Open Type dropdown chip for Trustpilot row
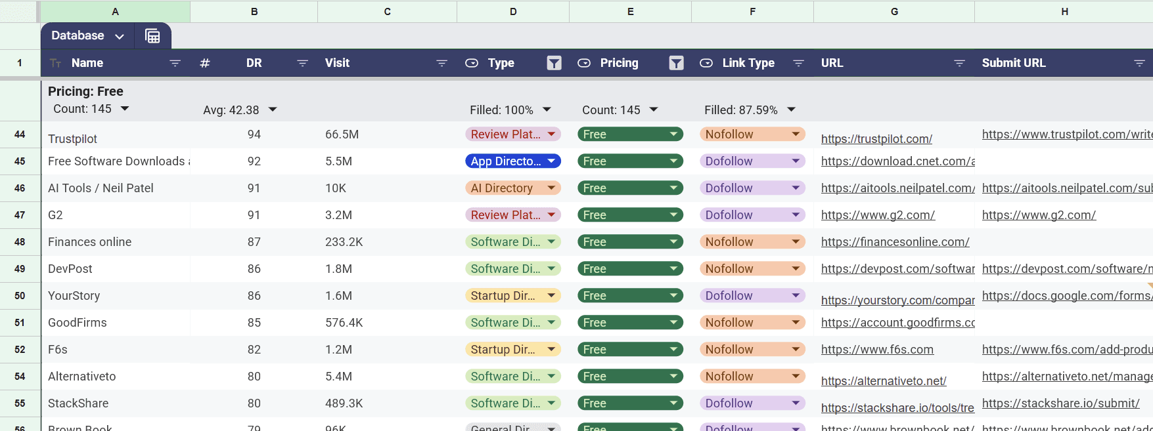This screenshot has width=1153, height=431. (513, 134)
